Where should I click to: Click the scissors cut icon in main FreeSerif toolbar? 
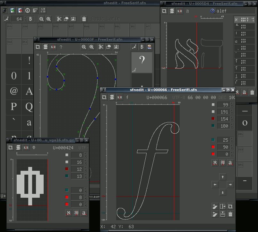[x=59, y=19]
